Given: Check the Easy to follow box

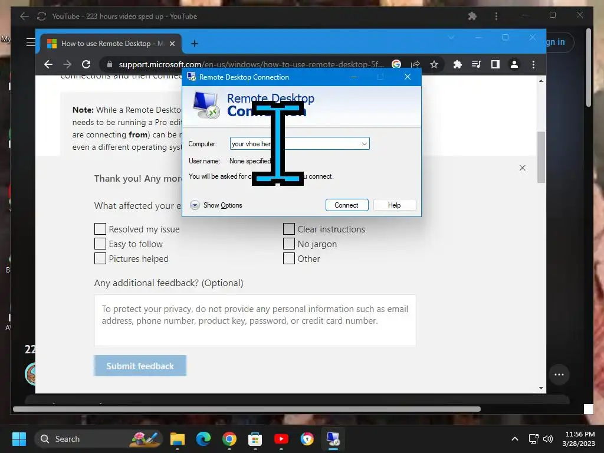Looking at the screenshot, I should [100, 244].
